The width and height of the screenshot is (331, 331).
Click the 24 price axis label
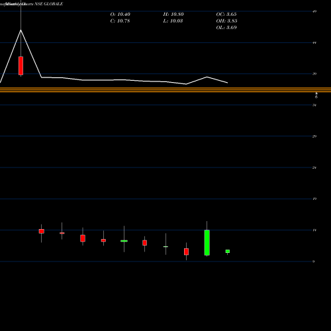pyautogui.click(x=314, y=167)
